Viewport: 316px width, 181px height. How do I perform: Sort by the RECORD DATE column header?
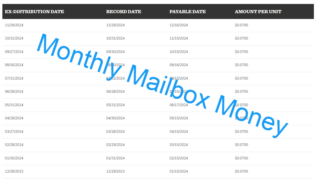click(x=124, y=12)
